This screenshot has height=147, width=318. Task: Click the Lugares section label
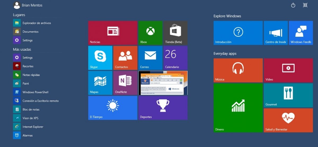pos(19,15)
